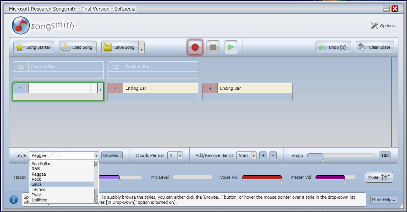Click the style list scroll-down arrow

click(x=96, y=200)
